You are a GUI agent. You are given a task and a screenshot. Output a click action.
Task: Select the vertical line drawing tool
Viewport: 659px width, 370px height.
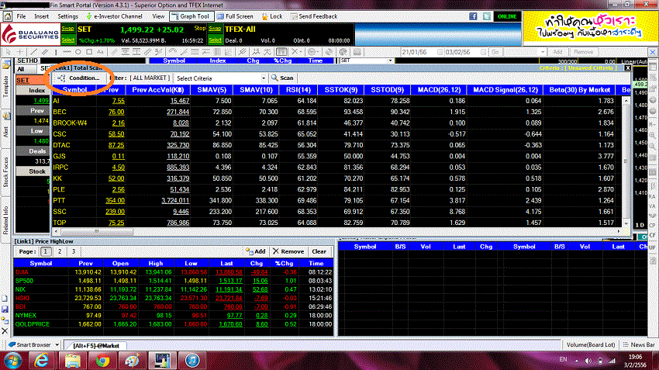[x=56, y=52]
